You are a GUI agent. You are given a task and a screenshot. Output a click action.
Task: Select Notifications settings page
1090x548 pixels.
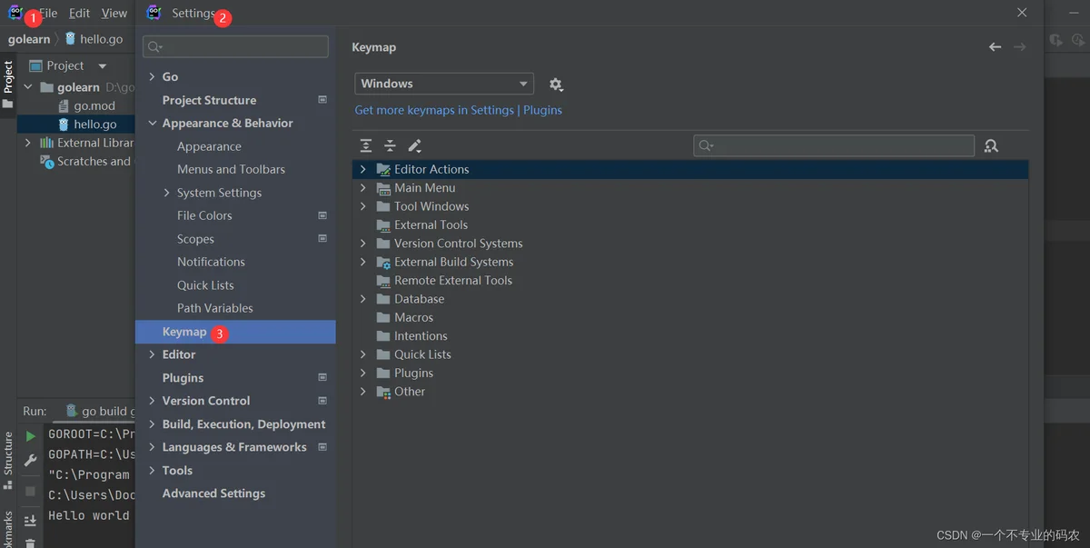pos(211,262)
